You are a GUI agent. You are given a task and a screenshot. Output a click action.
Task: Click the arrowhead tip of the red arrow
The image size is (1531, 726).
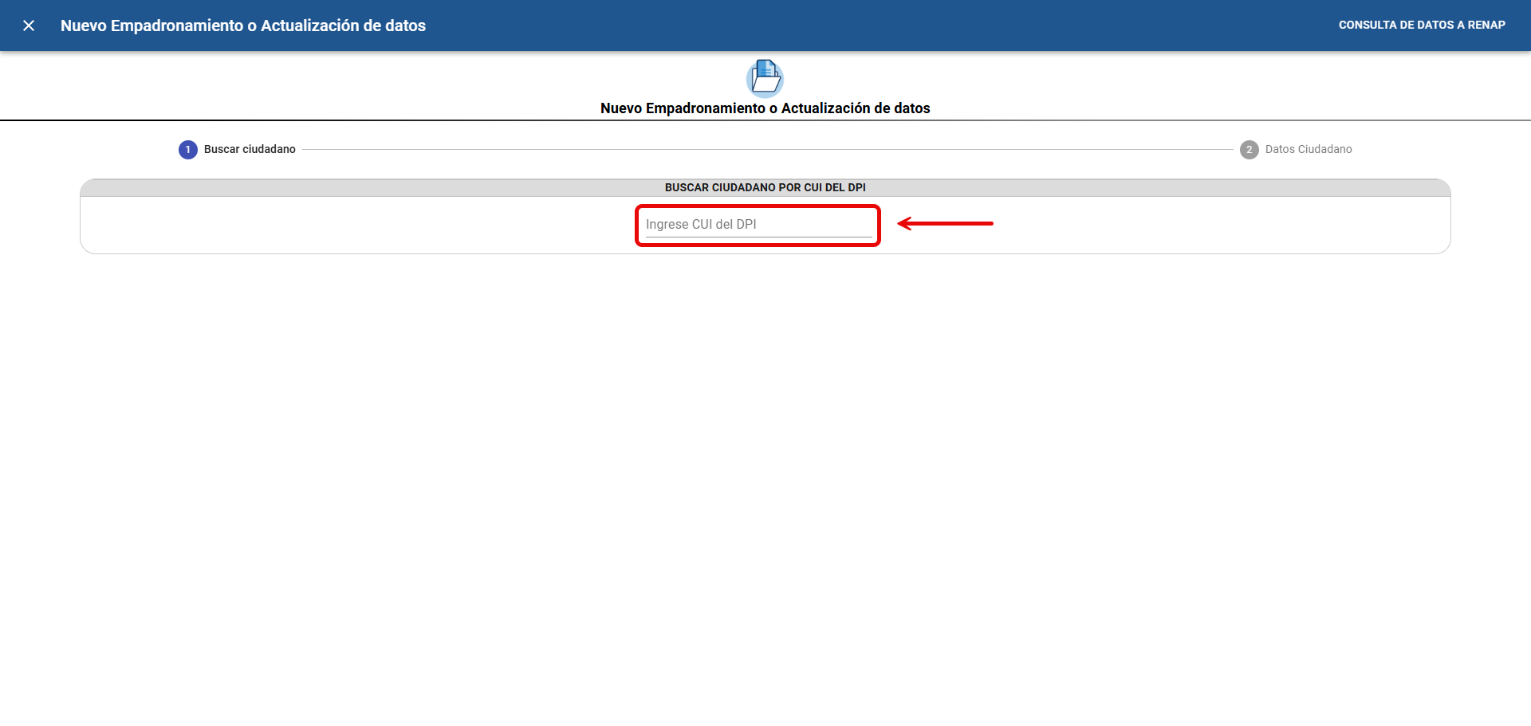(902, 224)
